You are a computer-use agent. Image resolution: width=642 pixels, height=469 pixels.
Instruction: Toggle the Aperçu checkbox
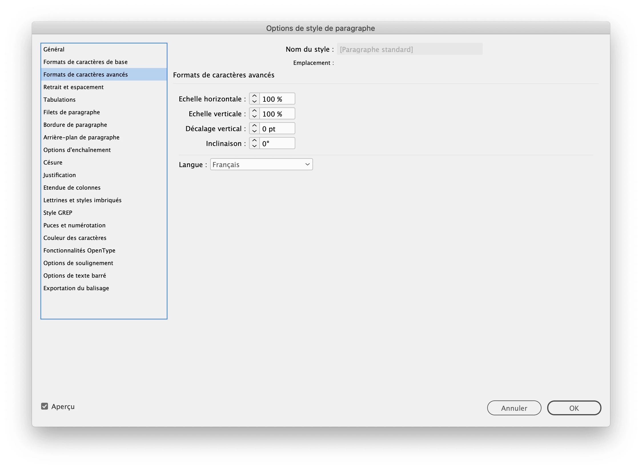[45, 406]
